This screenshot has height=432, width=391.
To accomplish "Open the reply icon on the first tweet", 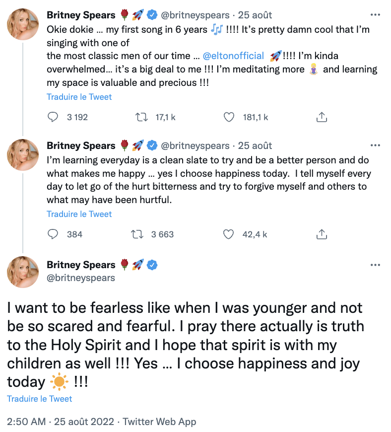I will (x=53, y=117).
